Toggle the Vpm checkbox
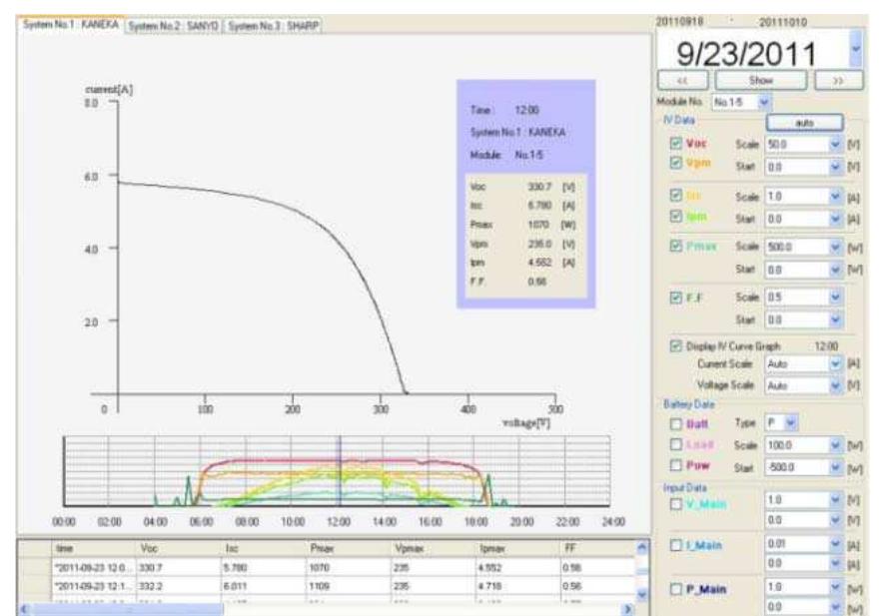The height and width of the screenshot is (616, 887). pos(676,163)
